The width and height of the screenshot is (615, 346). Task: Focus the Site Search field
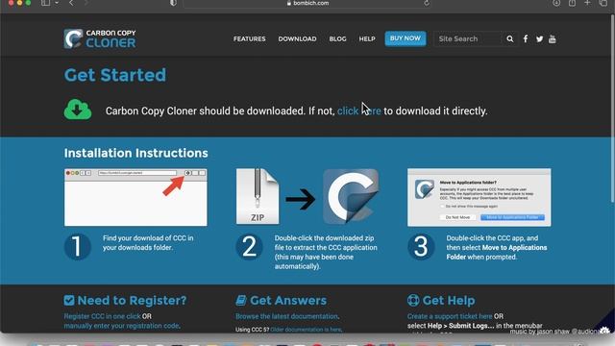[x=468, y=38]
